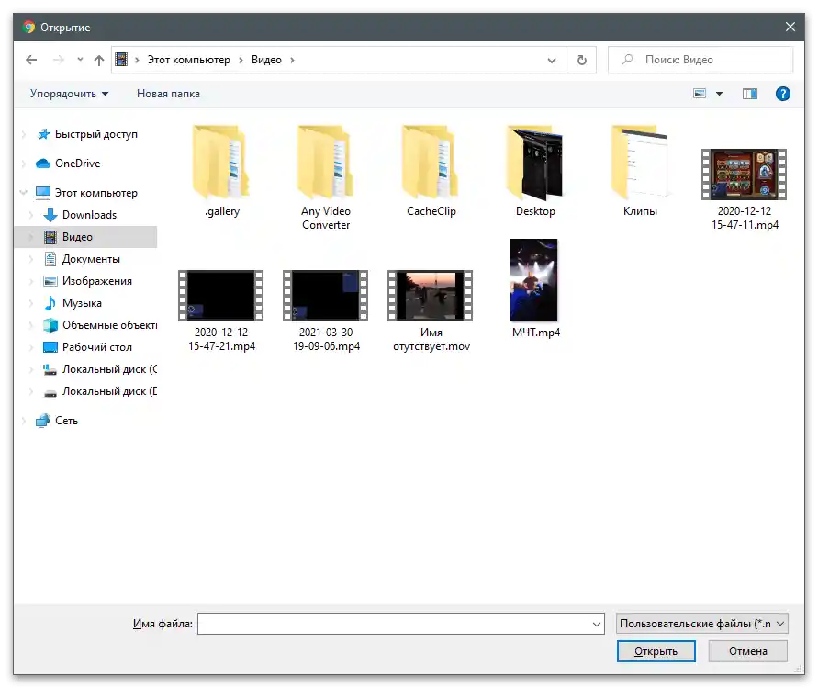
Task: Expand the 'Быстрый доступ' node arrow
Action: click(x=24, y=134)
